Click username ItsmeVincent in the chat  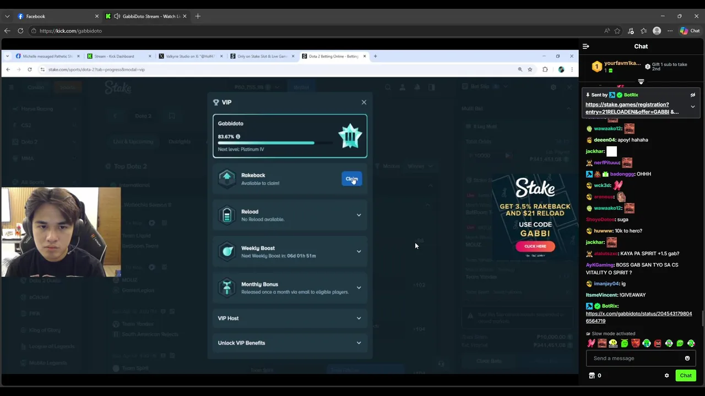click(x=601, y=295)
